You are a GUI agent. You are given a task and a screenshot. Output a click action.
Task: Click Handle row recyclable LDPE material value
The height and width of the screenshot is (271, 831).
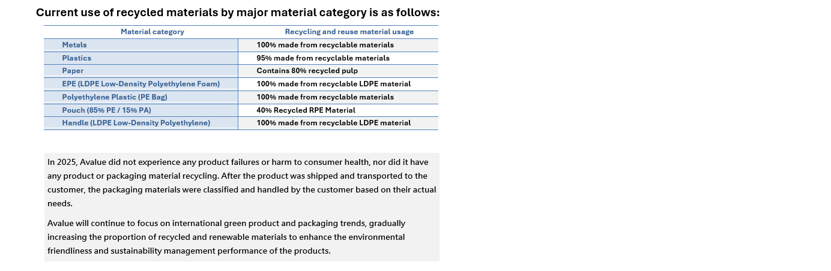tap(339, 123)
